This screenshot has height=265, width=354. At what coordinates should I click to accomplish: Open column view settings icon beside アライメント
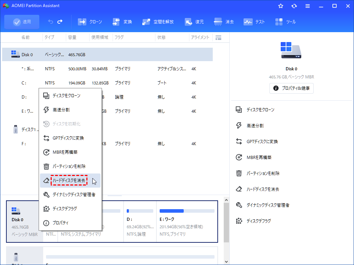[x=218, y=37]
